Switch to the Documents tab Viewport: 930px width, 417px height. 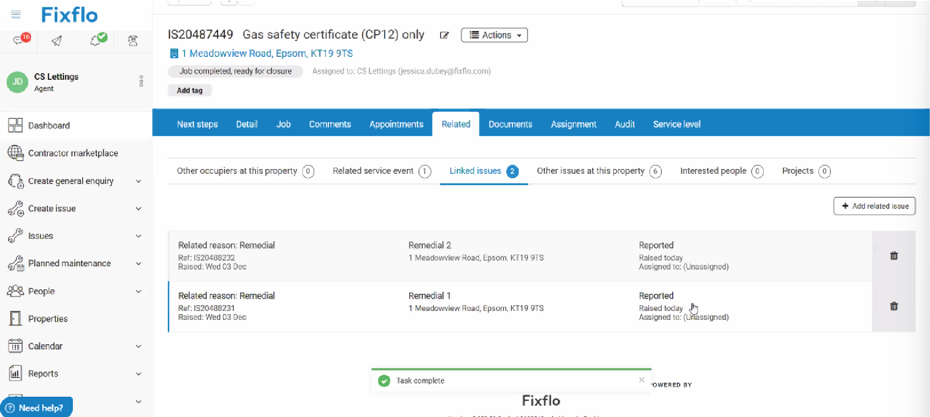(510, 124)
